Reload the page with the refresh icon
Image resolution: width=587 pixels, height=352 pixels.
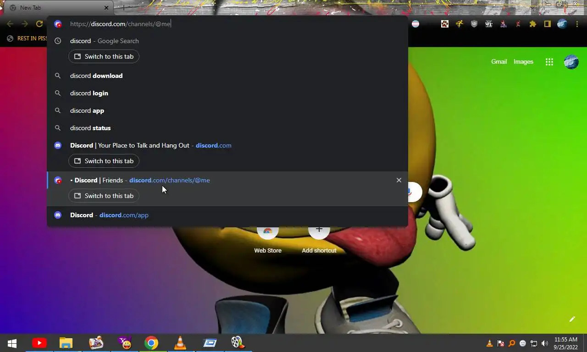coord(39,24)
